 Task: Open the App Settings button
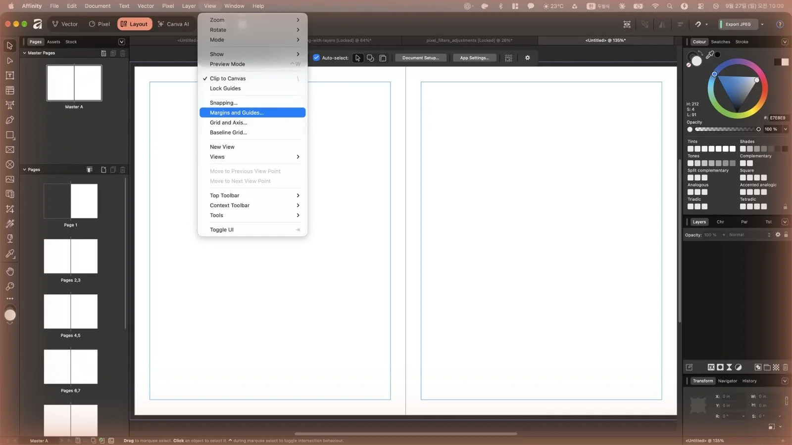(x=474, y=58)
